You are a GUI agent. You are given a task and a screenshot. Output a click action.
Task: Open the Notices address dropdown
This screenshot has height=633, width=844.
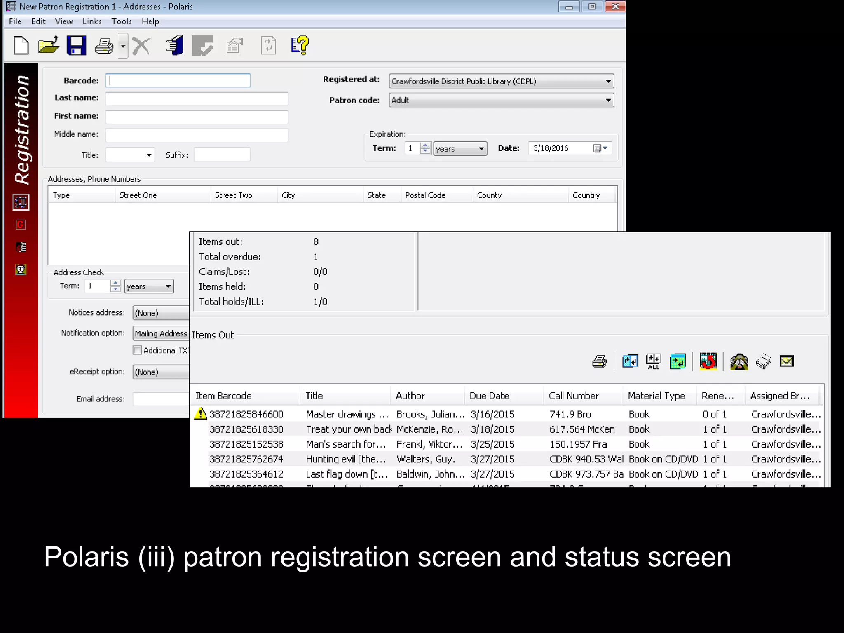(161, 313)
